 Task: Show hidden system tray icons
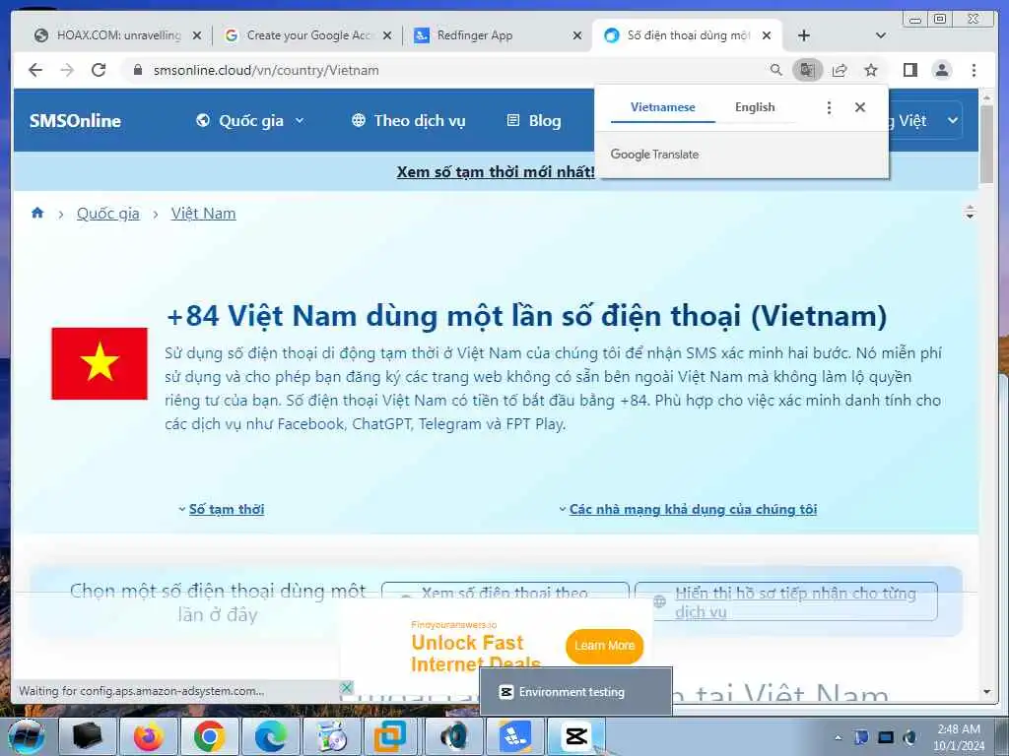point(838,737)
